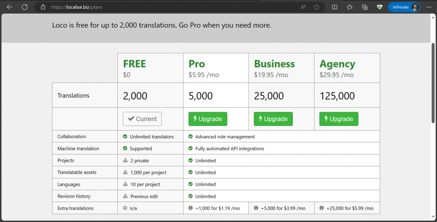Click the checkmark icon in Current button
This screenshot has height=222, width=437.
[x=131, y=119]
